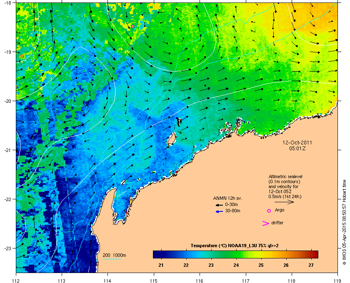The image size is (350, 283).
Task: Click the '(0.1m contours)' text
Action: point(284,181)
